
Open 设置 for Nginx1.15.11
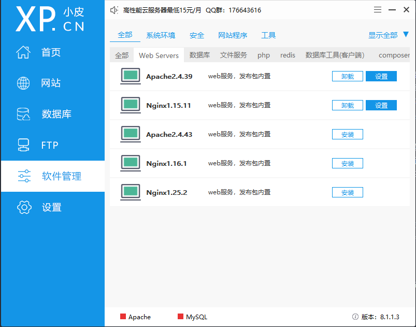coord(381,105)
